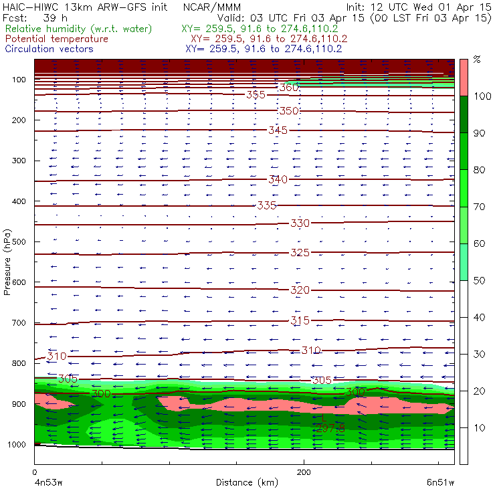Screen dimensions: 495x495
Task: Click the '355' potential temperature contour label
Action: (256, 94)
